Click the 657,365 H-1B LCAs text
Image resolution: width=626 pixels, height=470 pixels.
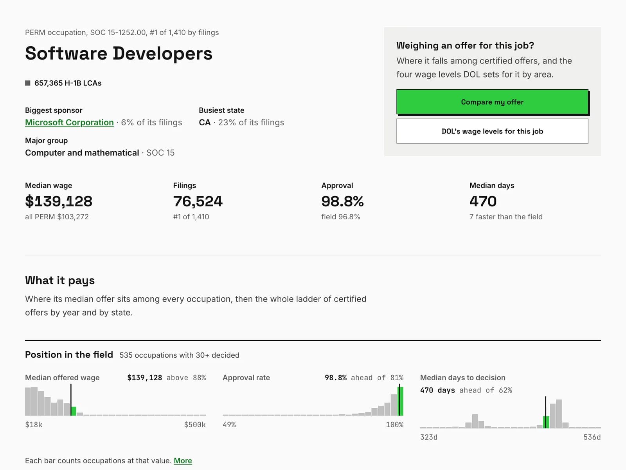click(x=68, y=83)
